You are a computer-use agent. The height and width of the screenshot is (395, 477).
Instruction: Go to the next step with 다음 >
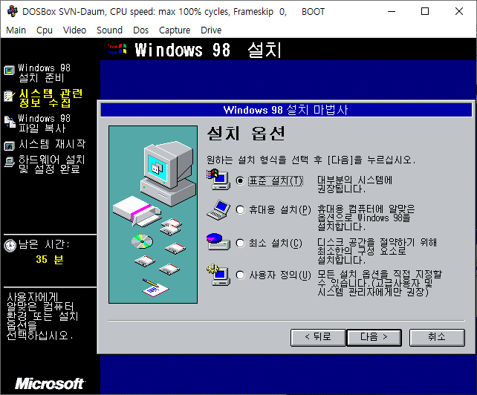click(374, 337)
